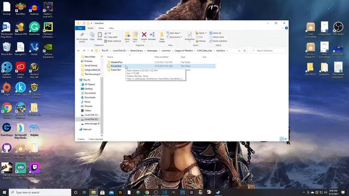Click the New folder ribbon button
Viewport: 349px width, 196px height.
click(x=162, y=37)
